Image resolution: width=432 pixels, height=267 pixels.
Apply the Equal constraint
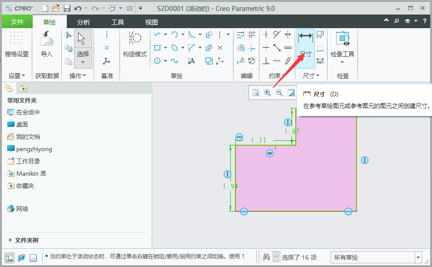pyautogui.click(x=288, y=48)
